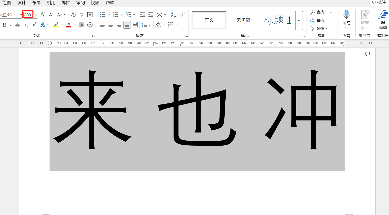
Task: Apply yellow text highlight color
Action: pos(56,25)
